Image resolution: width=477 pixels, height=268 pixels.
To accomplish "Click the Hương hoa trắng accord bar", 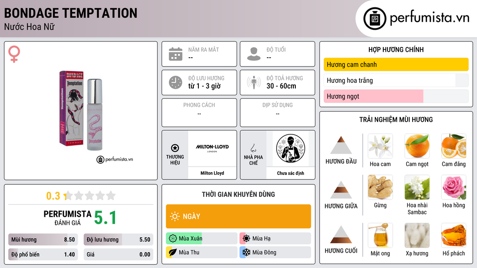I will click(x=396, y=80).
